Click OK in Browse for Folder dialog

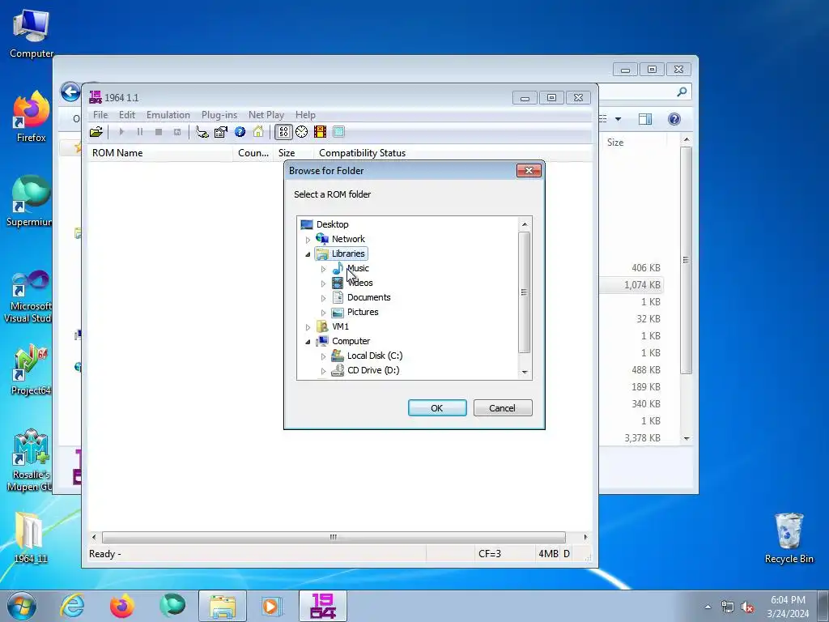pos(437,408)
